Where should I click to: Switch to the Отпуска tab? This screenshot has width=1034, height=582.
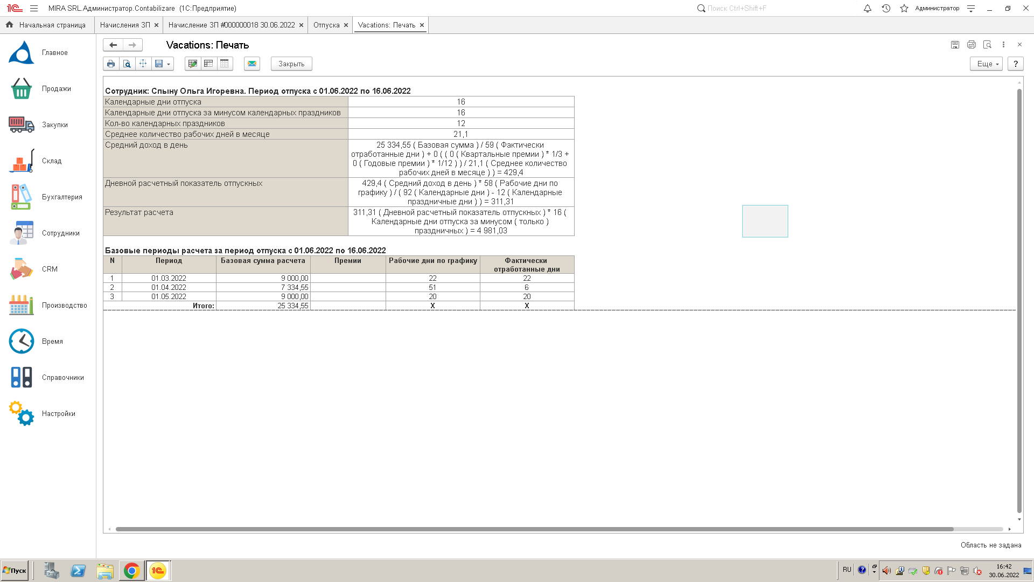326,25
